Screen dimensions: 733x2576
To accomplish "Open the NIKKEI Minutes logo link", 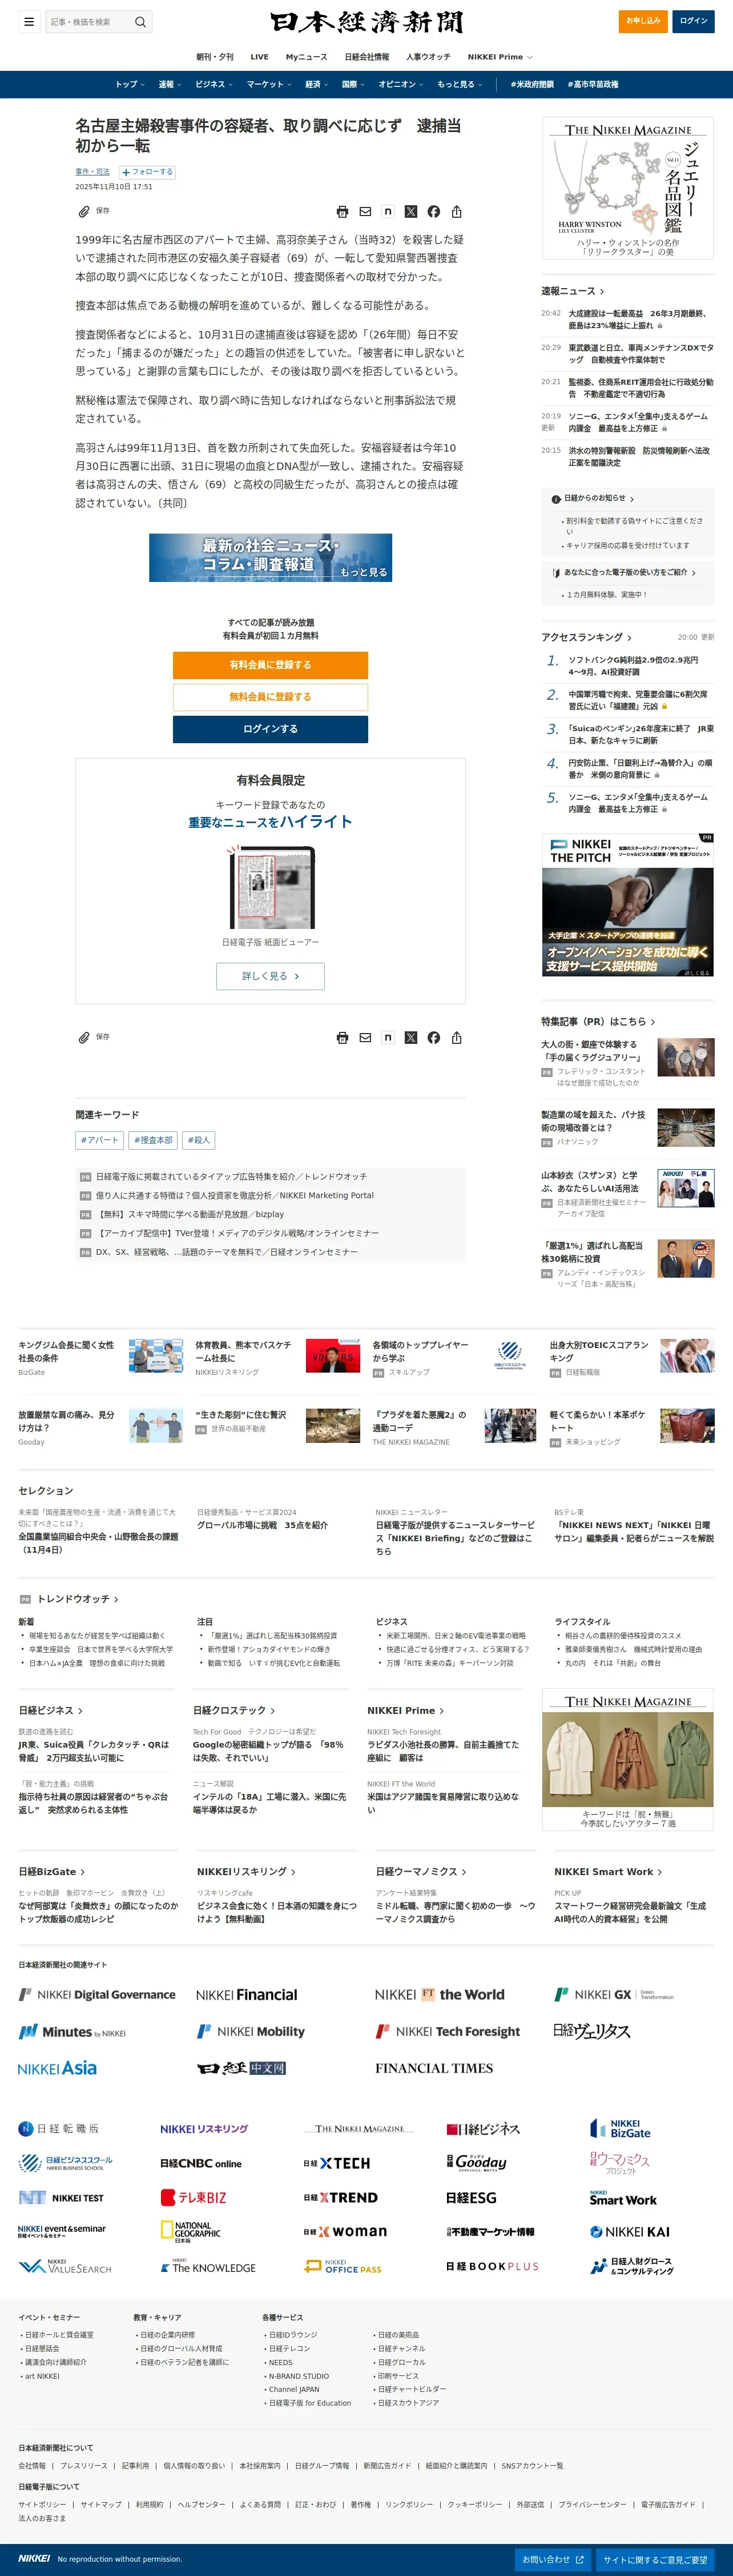I will pyautogui.click(x=73, y=2032).
